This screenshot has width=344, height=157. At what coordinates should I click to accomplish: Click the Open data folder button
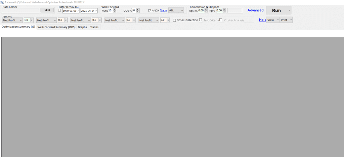click(x=47, y=10)
